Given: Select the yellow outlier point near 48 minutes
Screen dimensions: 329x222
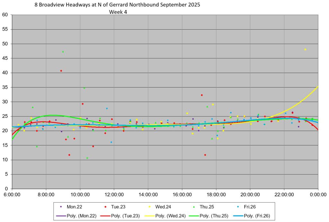Looking at the screenshot, I should pos(305,50).
